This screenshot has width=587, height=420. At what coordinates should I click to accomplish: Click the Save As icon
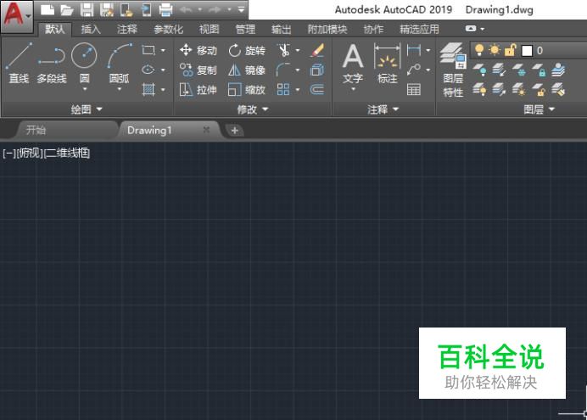pyautogui.click(x=107, y=9)
